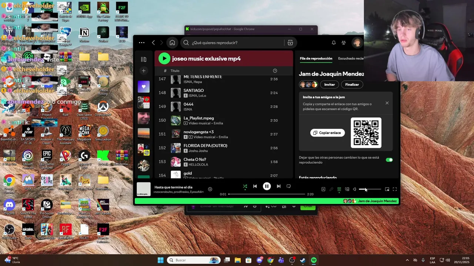Add current song to Liked Songs

tap(210, 189)
